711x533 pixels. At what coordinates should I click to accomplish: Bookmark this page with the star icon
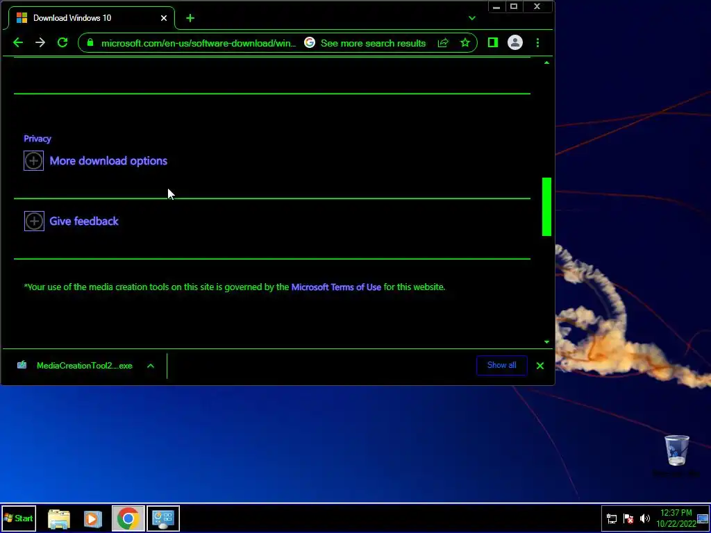(x=465, y=42)
